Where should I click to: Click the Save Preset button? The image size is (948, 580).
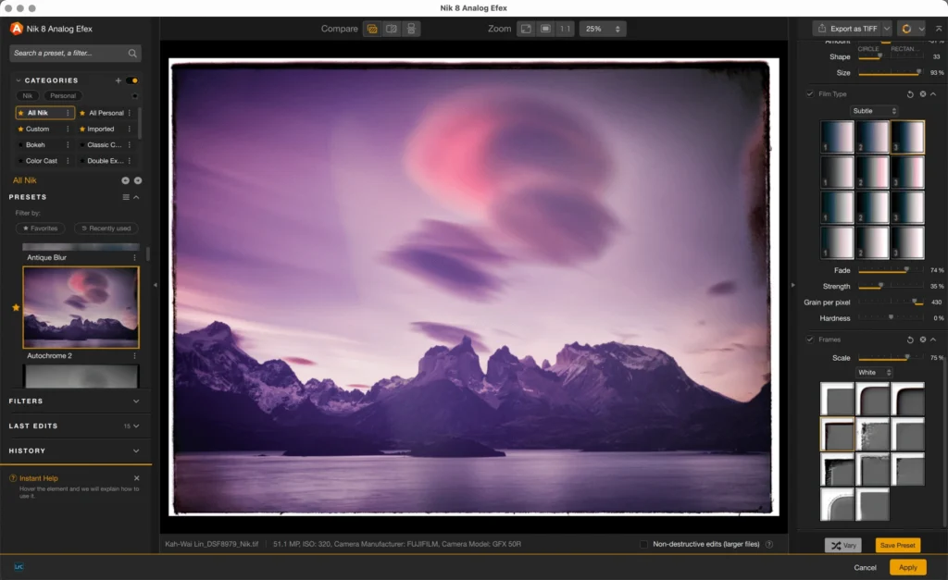click(x=899, y=545)
